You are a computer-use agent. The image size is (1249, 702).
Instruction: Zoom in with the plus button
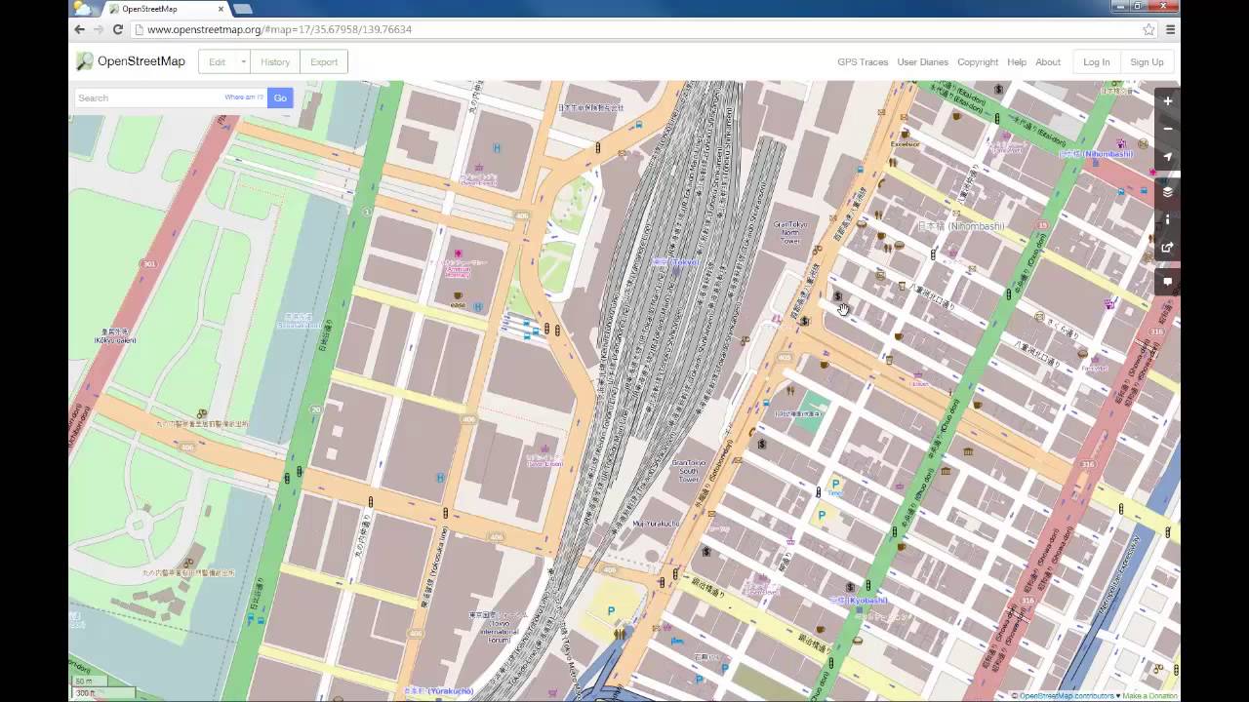(1167, 101)
